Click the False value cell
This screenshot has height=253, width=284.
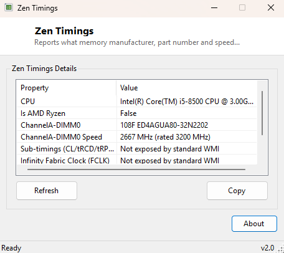(x=128, y=113)
